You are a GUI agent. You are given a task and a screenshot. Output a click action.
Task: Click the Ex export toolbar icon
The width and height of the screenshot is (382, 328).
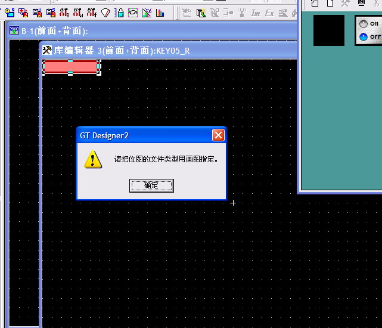[x=269, y=13]
